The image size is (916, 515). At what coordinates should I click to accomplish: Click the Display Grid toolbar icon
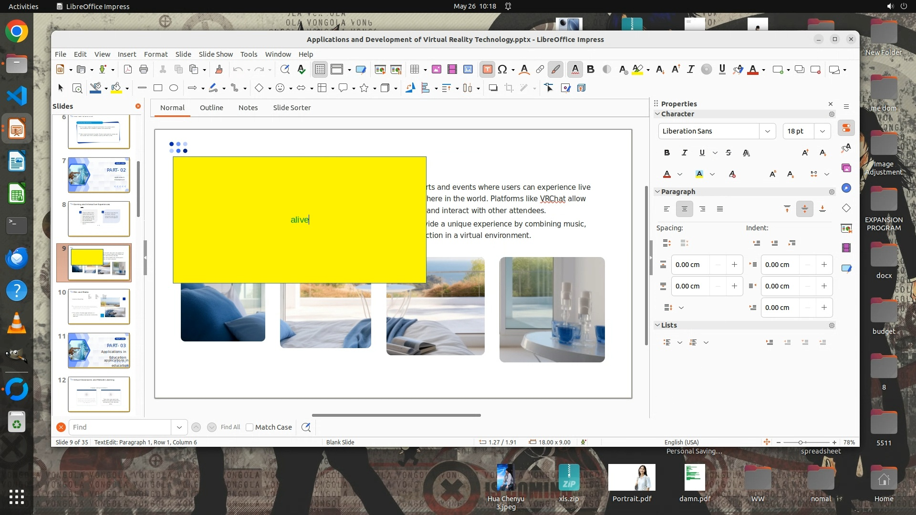(320, 70)
